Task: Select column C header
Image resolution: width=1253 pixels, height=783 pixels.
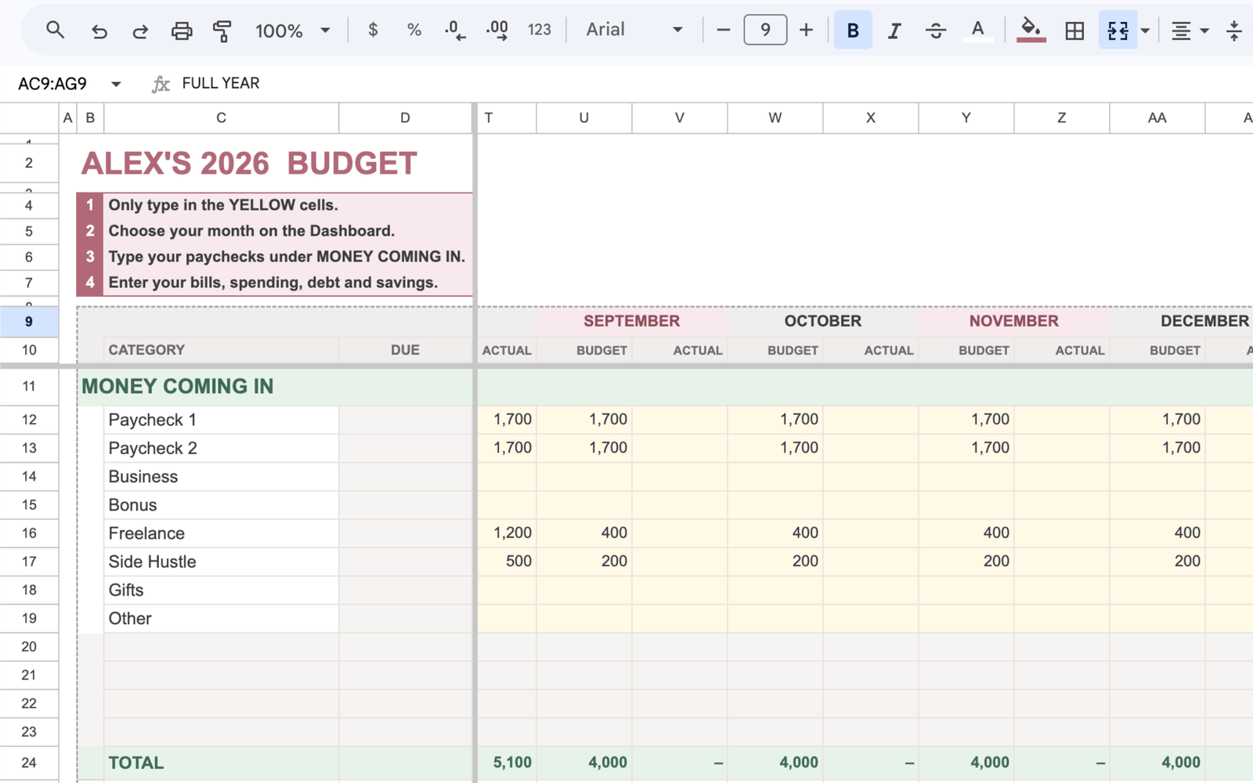Action: pos(221,117)
